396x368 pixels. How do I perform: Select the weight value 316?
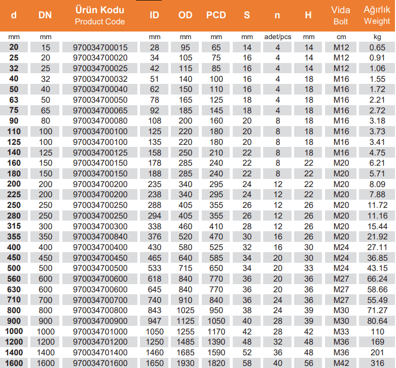(377, 363)
